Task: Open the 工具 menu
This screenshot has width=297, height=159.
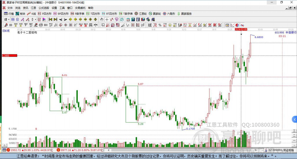Action: 62,8
